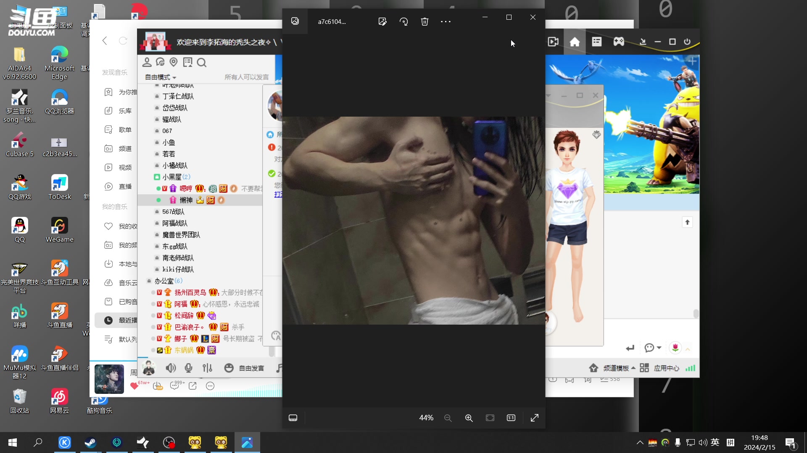Open the home icon in the game platform
This screenshot has height=453, width=807.
click(575, 42)
